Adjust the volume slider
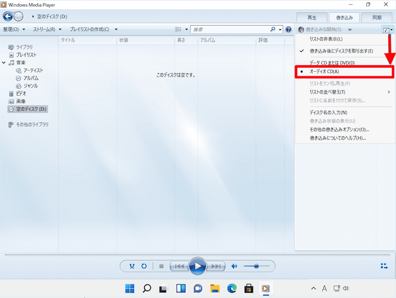Image resolution: width=396 pixels, height=298 pixels. tap(256, 266)
